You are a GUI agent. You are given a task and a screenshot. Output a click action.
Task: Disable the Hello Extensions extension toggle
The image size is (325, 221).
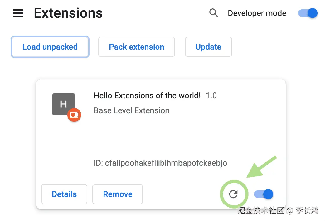pos(264,194)
